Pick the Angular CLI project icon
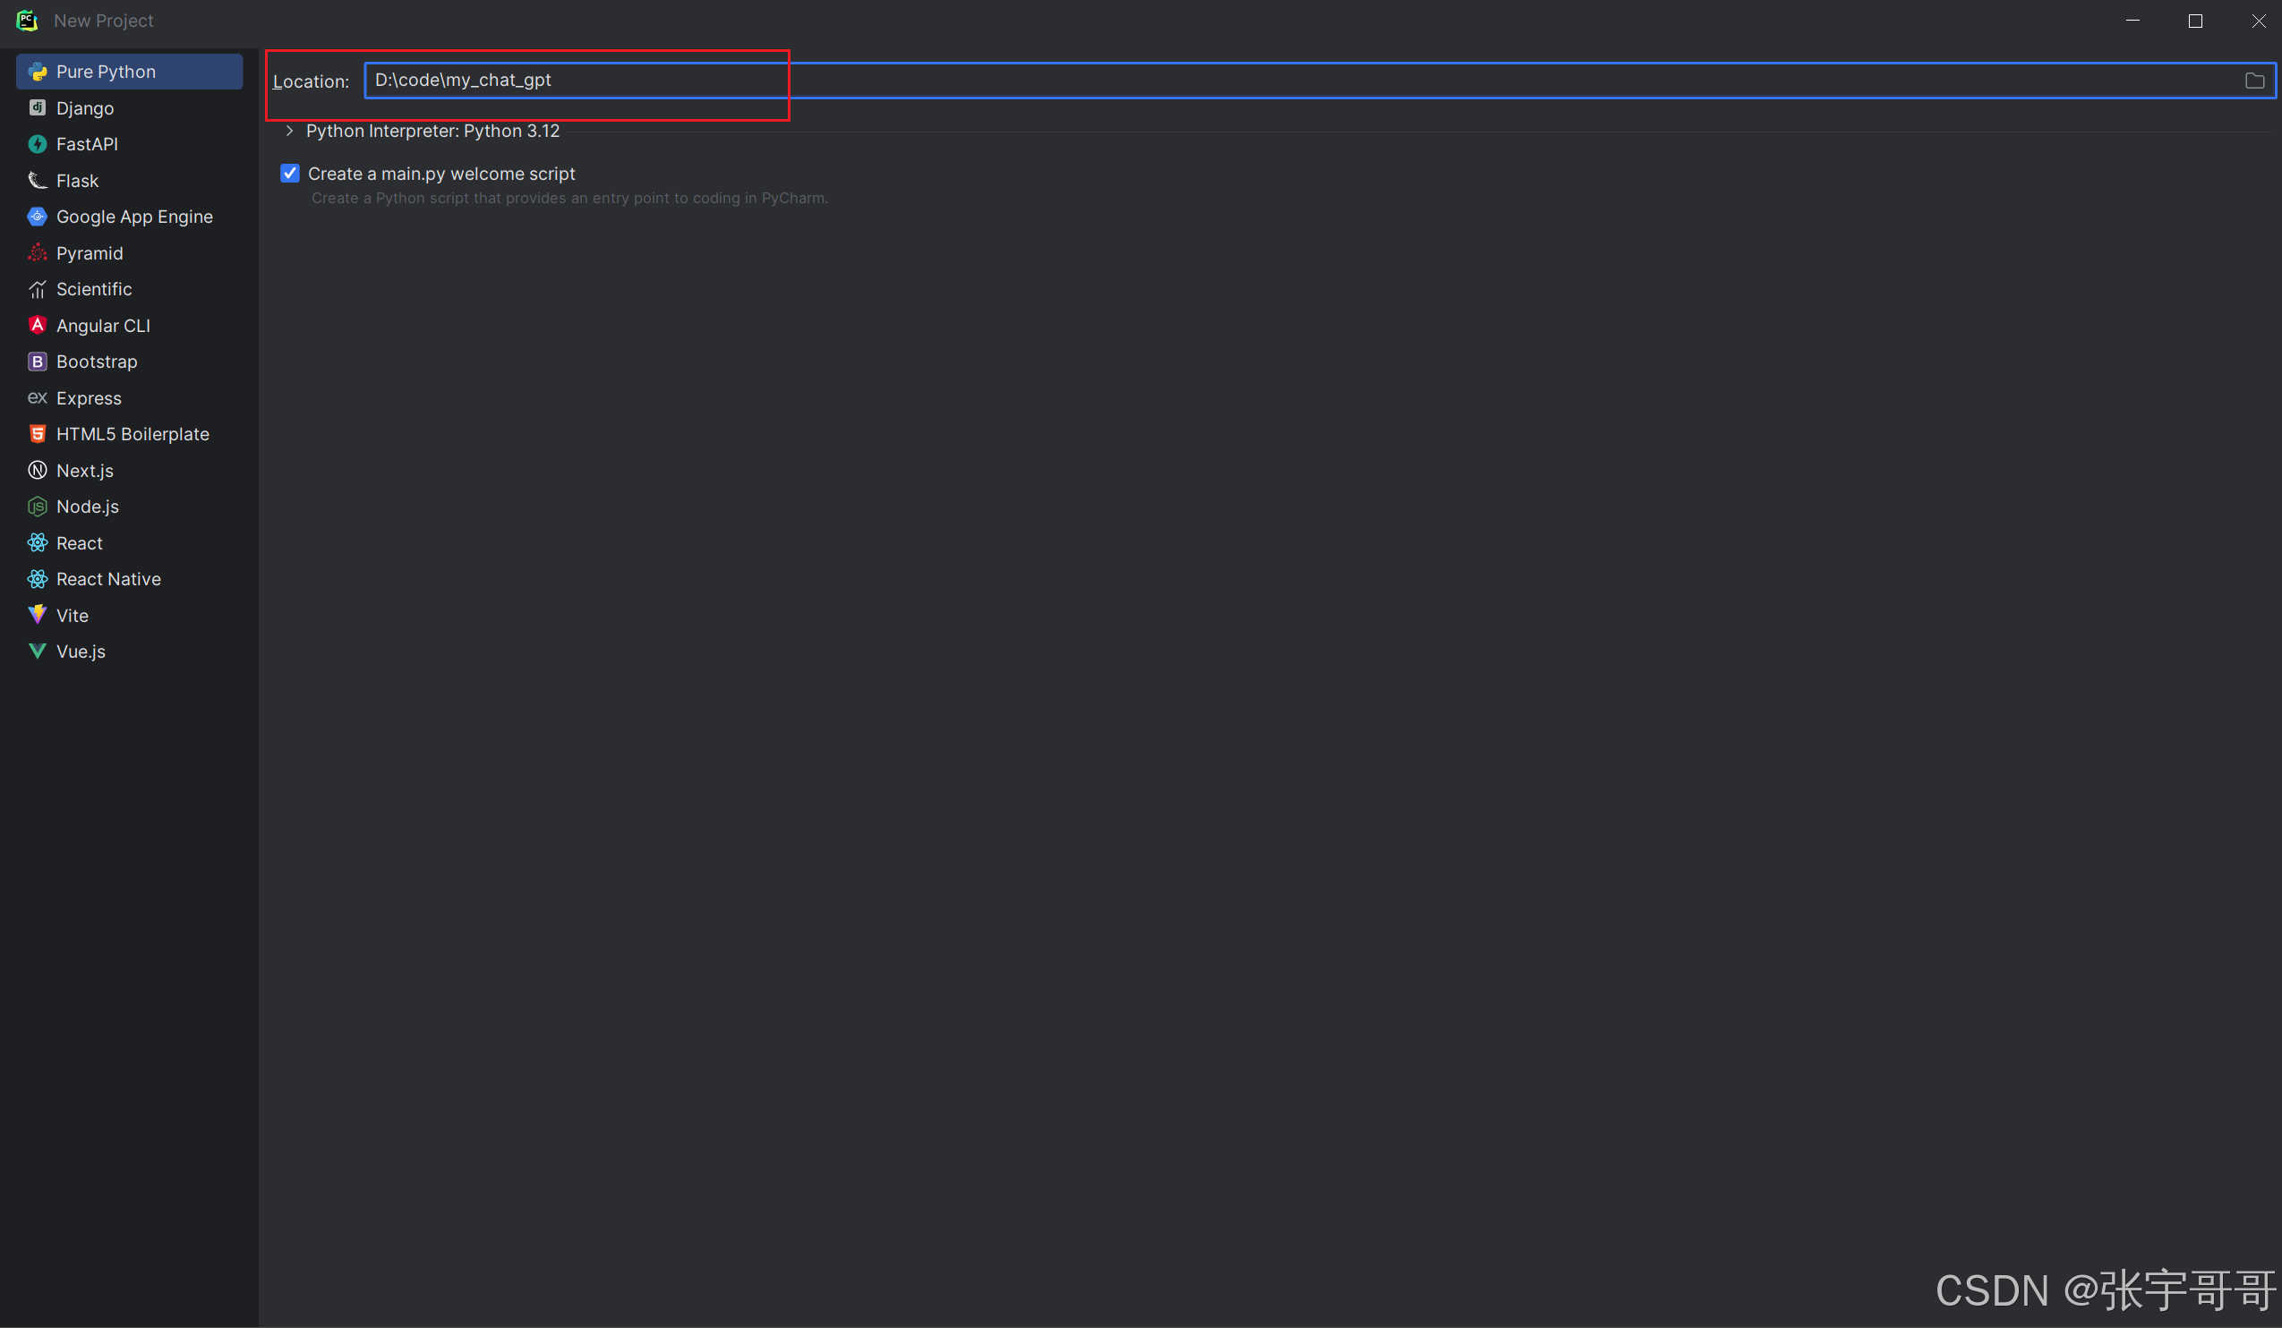The image size is (2282, 1328). click(37, 325)
